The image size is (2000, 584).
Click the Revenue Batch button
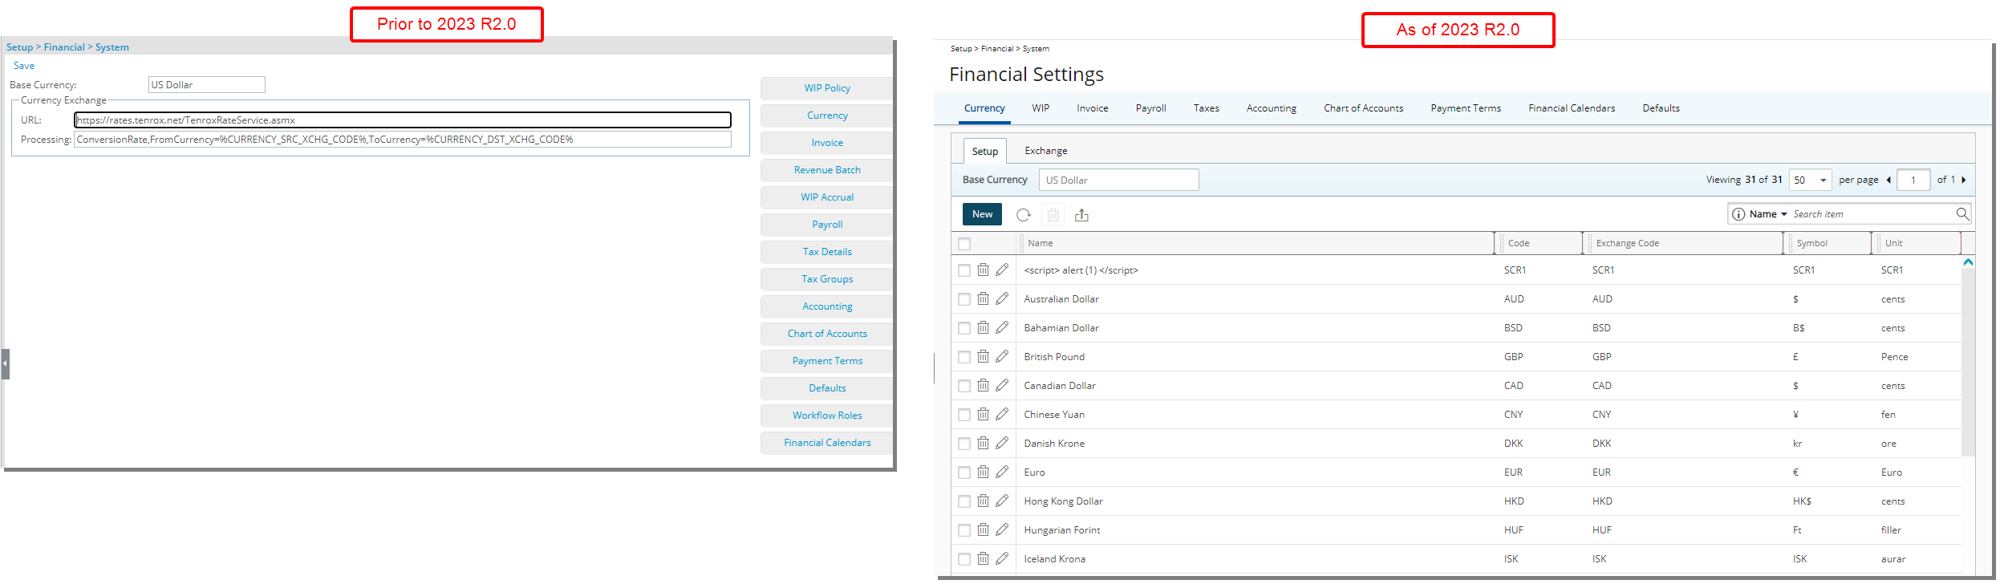click(x=827, y=170)
